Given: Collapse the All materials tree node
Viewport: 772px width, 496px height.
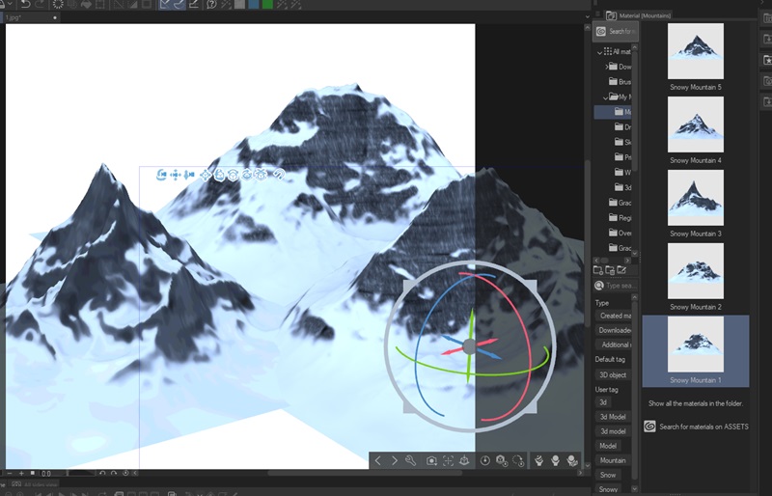Looking at the screenshot, I should tap(599, 52).
